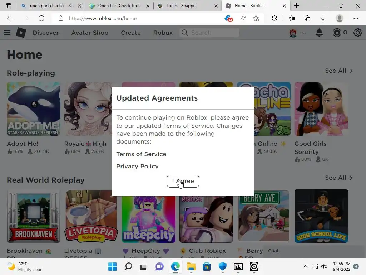
Task: Open the Task View taskbar icon
Action: [143, 266]
